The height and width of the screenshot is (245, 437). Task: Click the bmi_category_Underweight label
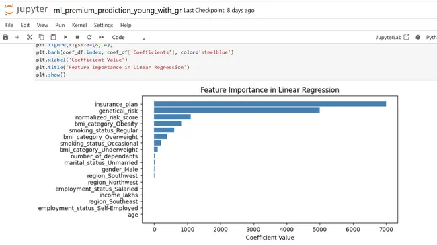tap(99, 150)
